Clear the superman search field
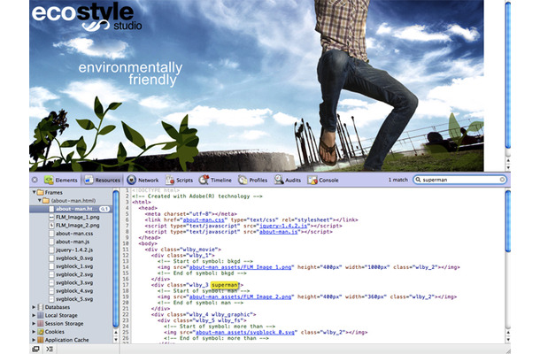Image resolution: width=540 pixels, height=354 pixels. [502, 180]
